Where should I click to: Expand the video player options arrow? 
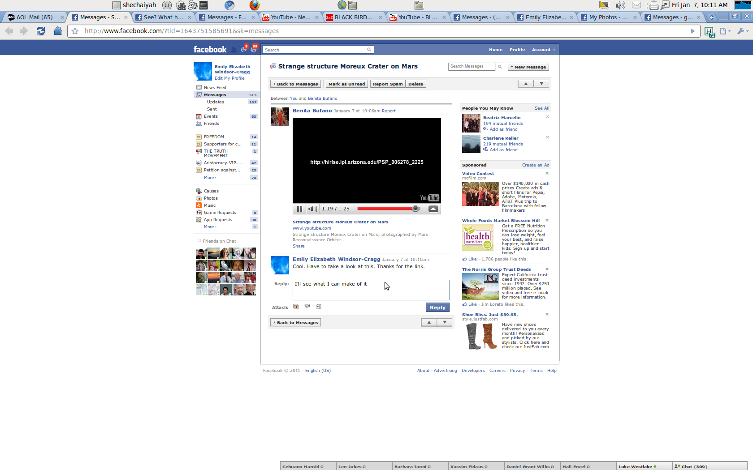click(433, 209)
